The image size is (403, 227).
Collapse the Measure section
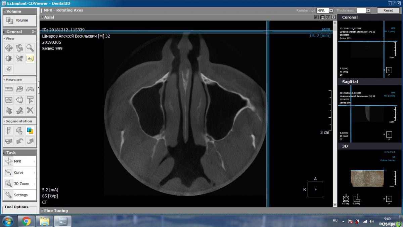(4, 80)
